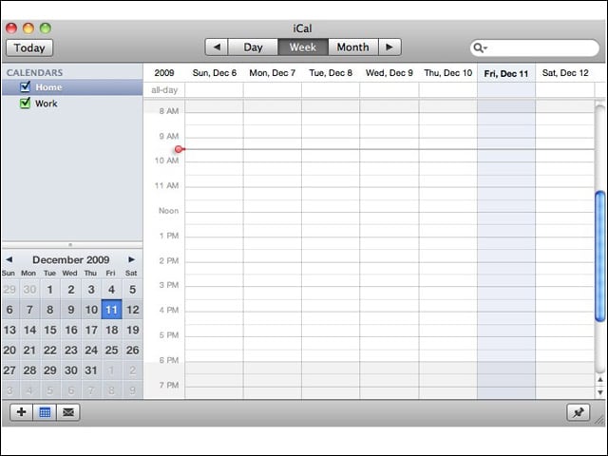This screenshot has width=608, height=456.
Task: Zoom the iCal window with green button
Action: pos(46,28)
